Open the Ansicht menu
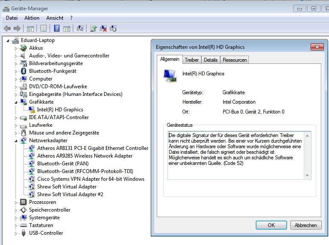Viewport: 329px width, 245px height. tap(55, 18)
